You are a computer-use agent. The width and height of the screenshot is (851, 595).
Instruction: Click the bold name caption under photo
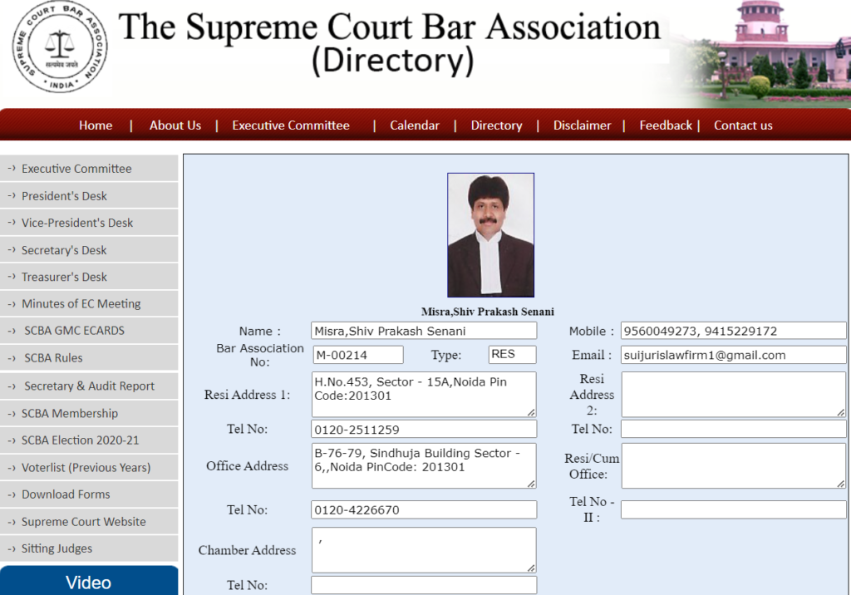pos(487,312)
